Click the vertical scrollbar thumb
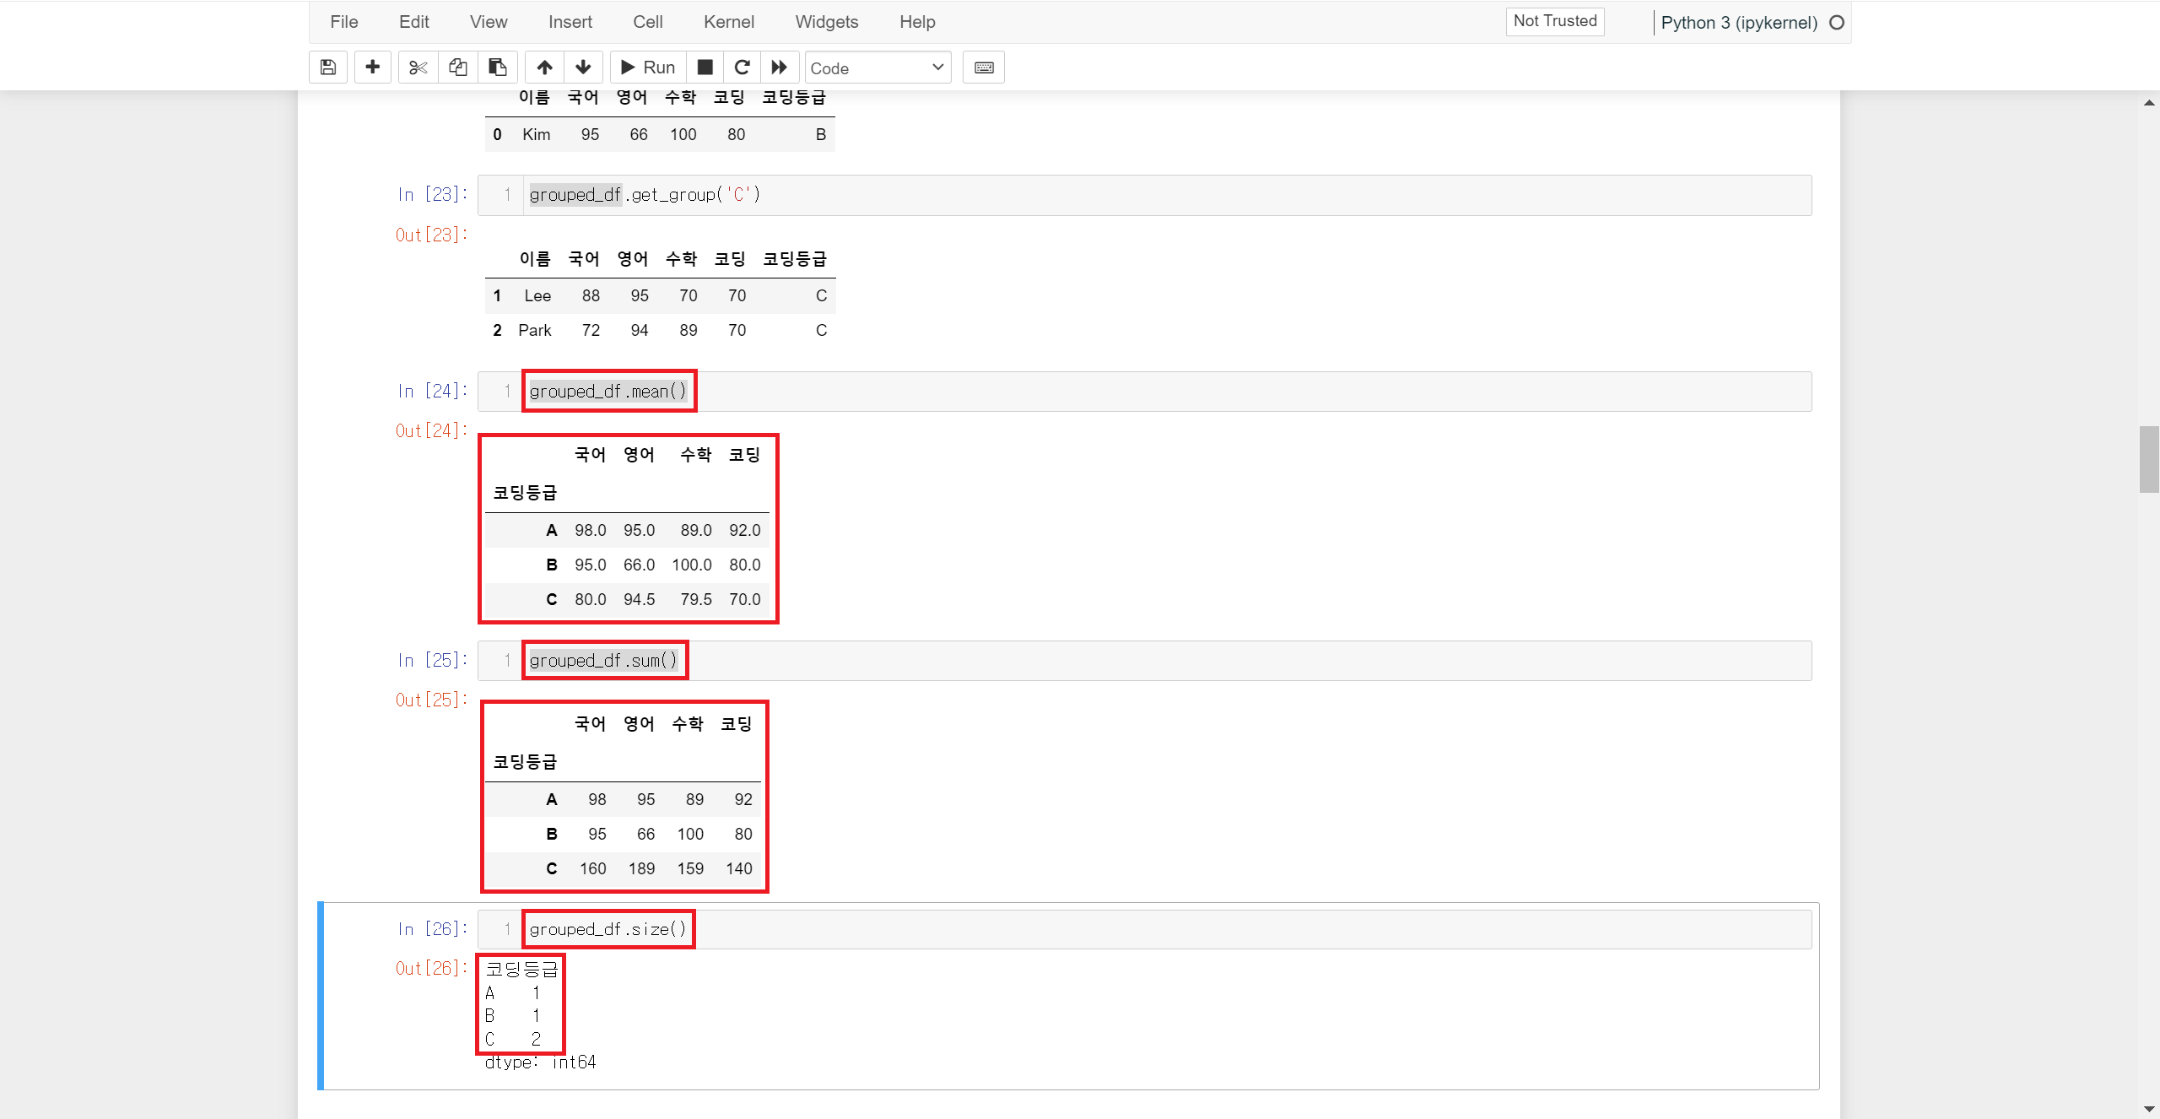Image resolution: width=2160 pixels, height=1119 pixels. [2149, 459]
